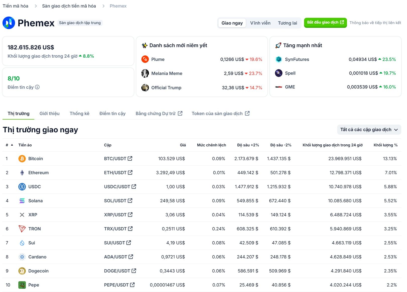
Task: Open the ADA/USDT pair link
Action: (119, 257)
